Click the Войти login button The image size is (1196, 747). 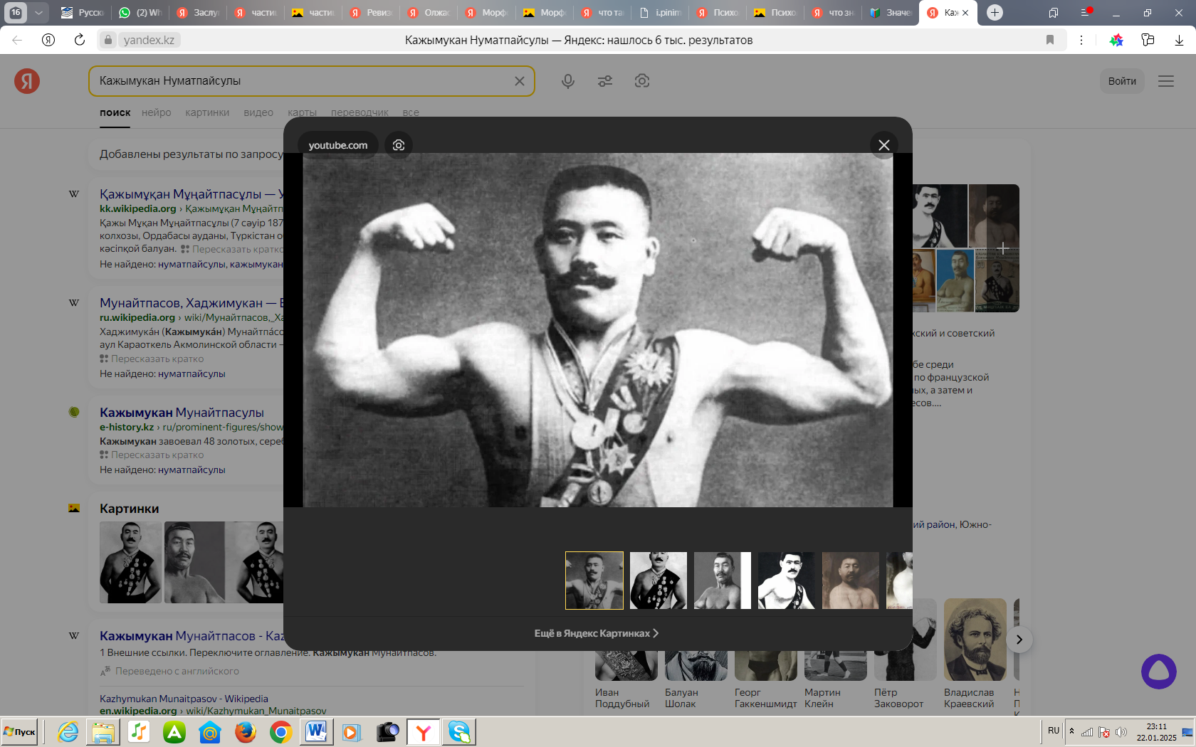[1122, 81]
